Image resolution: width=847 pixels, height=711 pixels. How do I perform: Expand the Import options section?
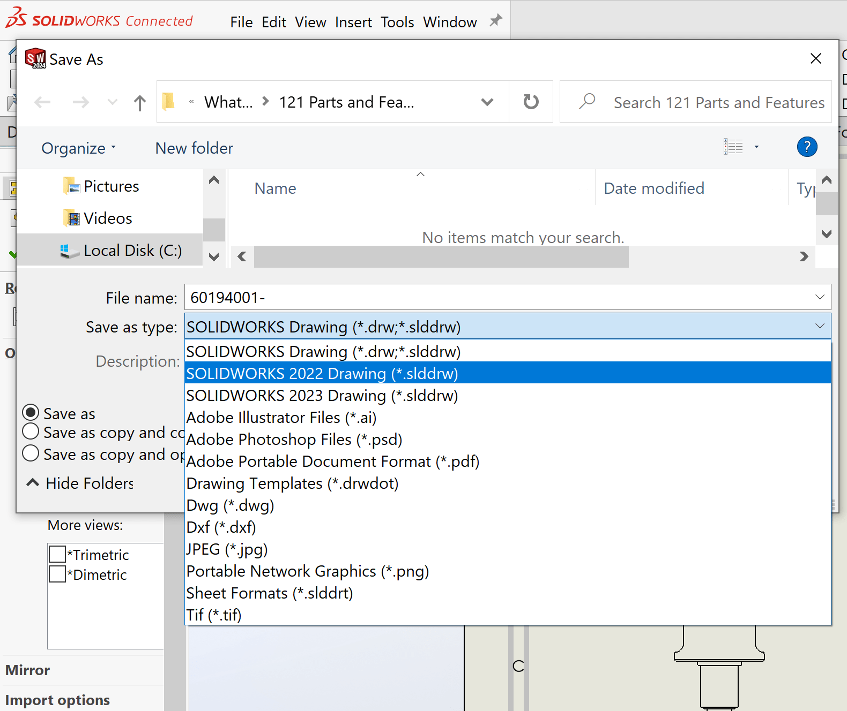coord(57,700)
